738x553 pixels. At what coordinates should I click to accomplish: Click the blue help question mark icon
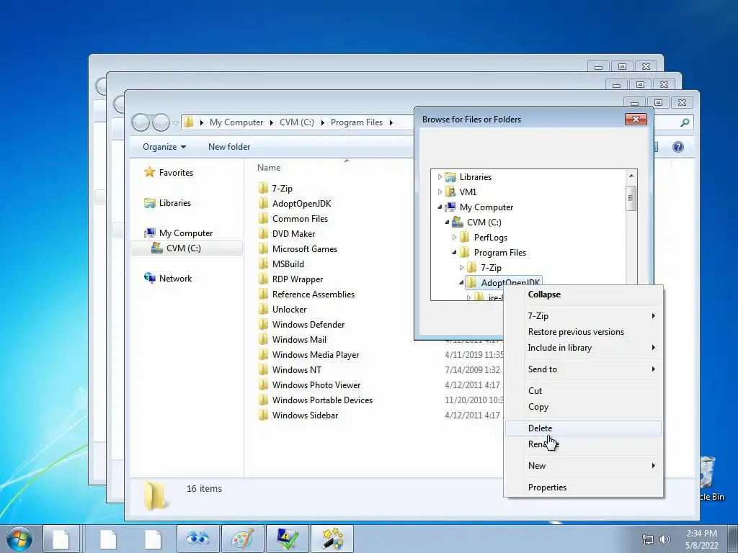677,147
